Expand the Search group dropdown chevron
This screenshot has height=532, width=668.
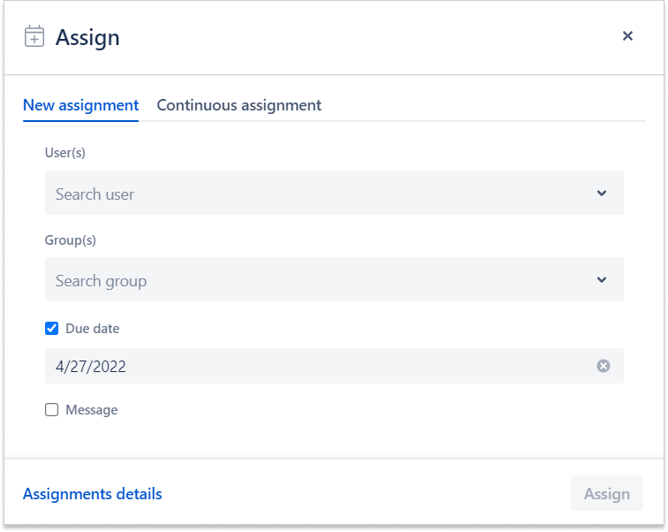[602, 280]
